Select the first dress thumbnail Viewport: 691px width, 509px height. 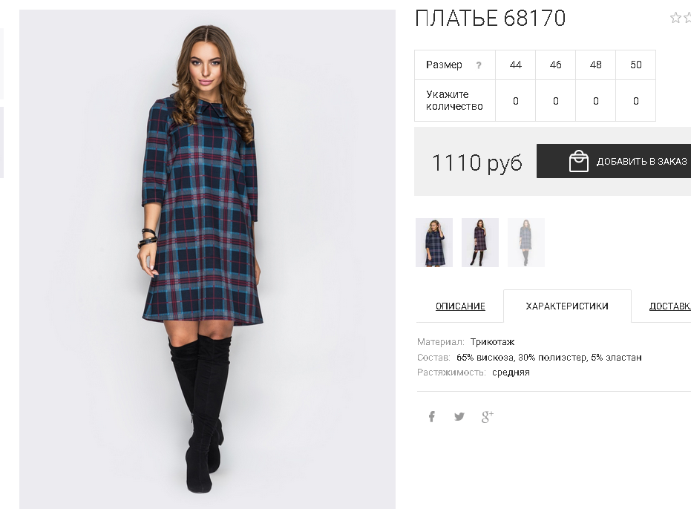(x=434, y=243)
